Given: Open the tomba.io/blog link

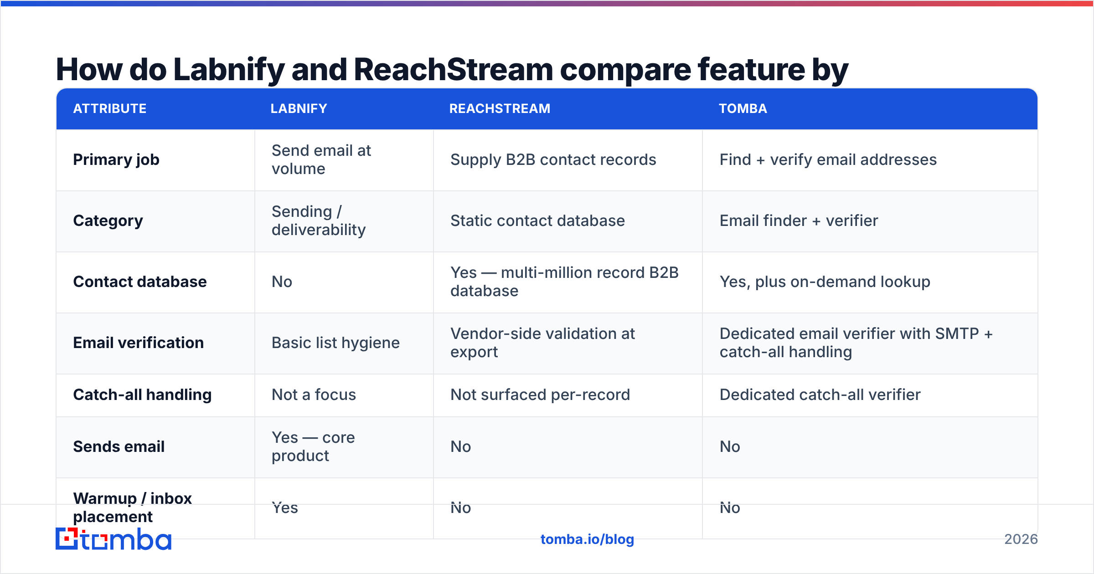Looking at the screenshot, I should [x=587, y=539].
